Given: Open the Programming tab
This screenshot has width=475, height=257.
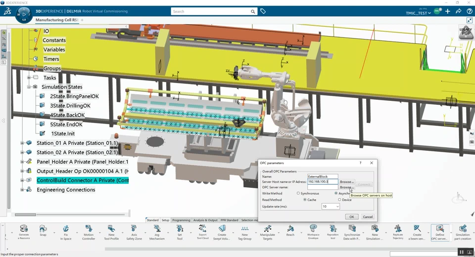Looking at the screenshot, I should pos(181,220).
